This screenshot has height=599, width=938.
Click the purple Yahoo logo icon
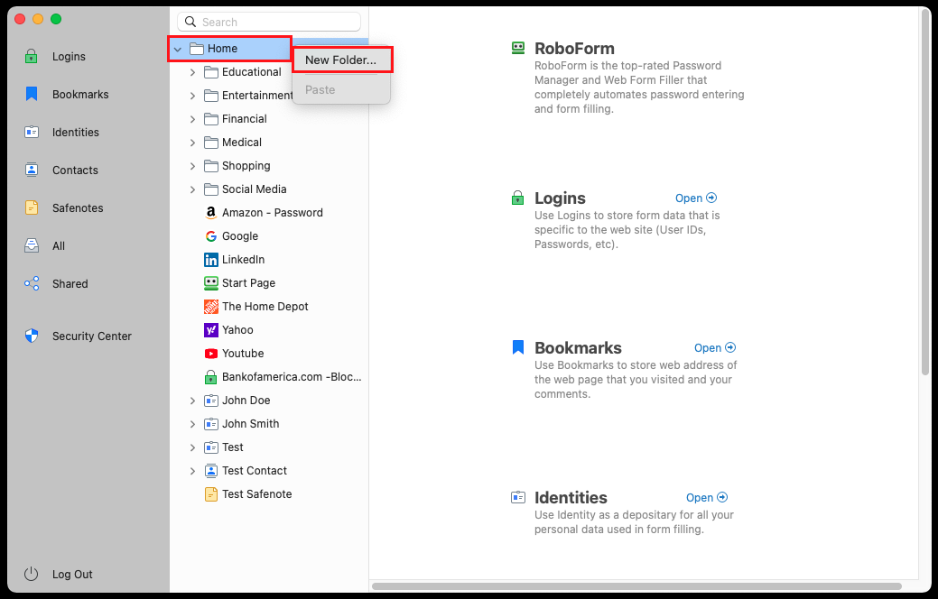tap(210, 329)
